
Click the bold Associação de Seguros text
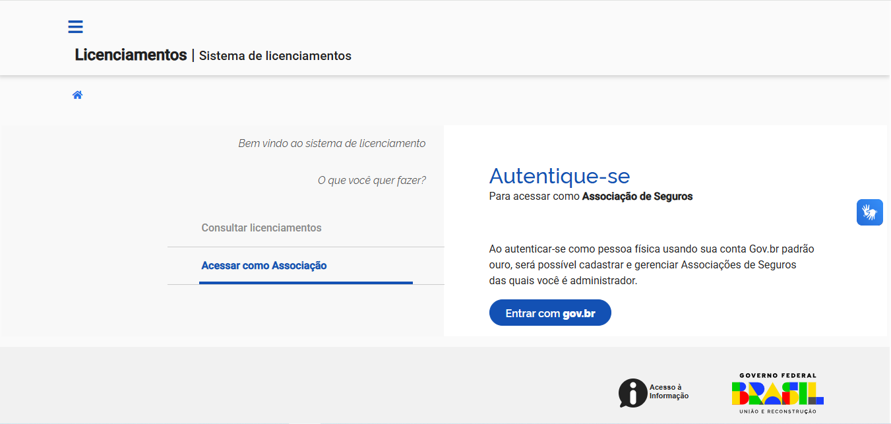click(x=637, y=197)
